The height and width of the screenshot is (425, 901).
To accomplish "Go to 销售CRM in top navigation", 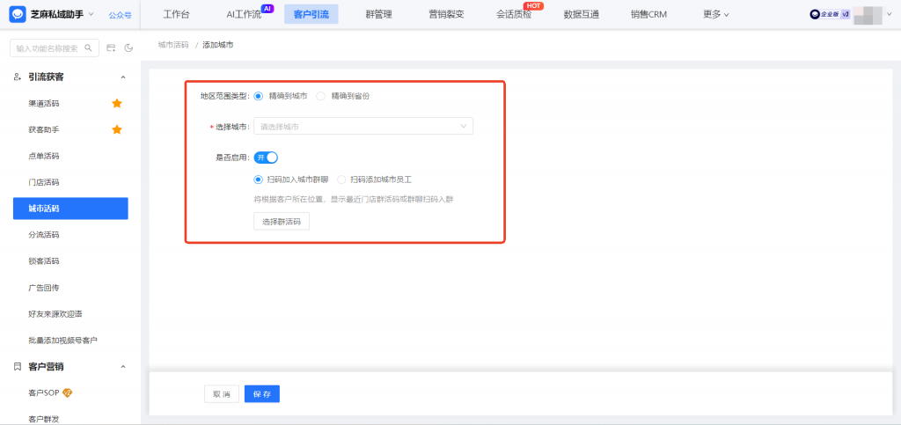I will 648,14.
